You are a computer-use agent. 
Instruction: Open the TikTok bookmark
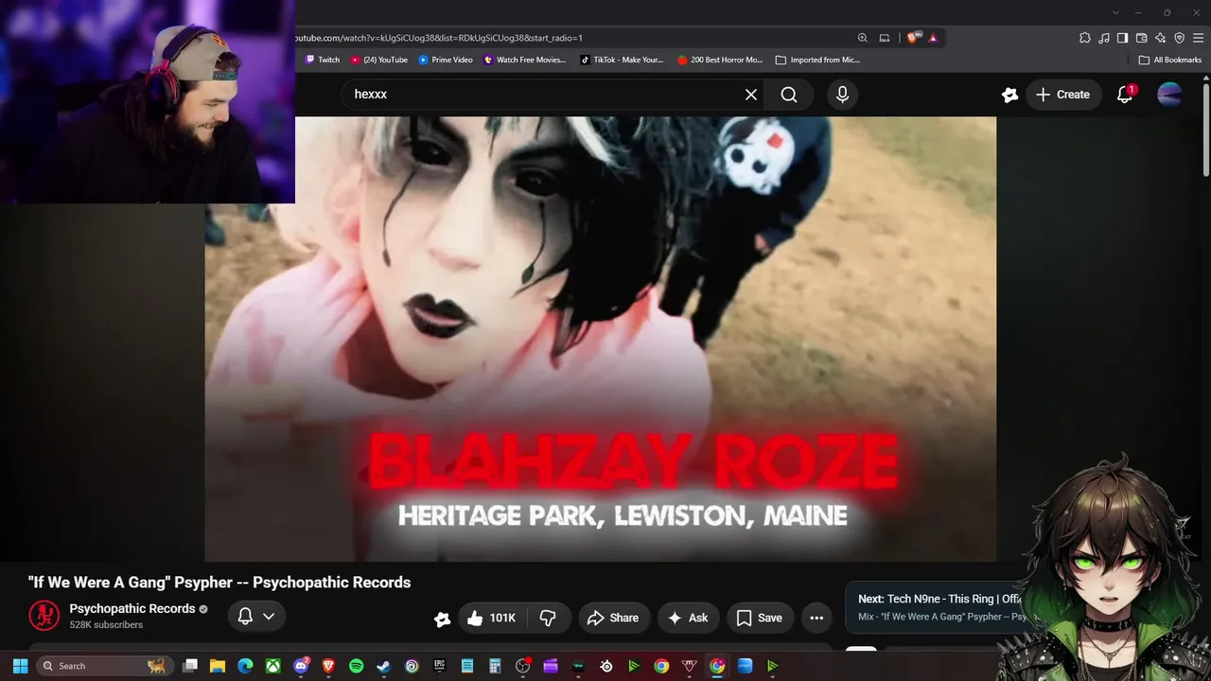pos(621,60)
